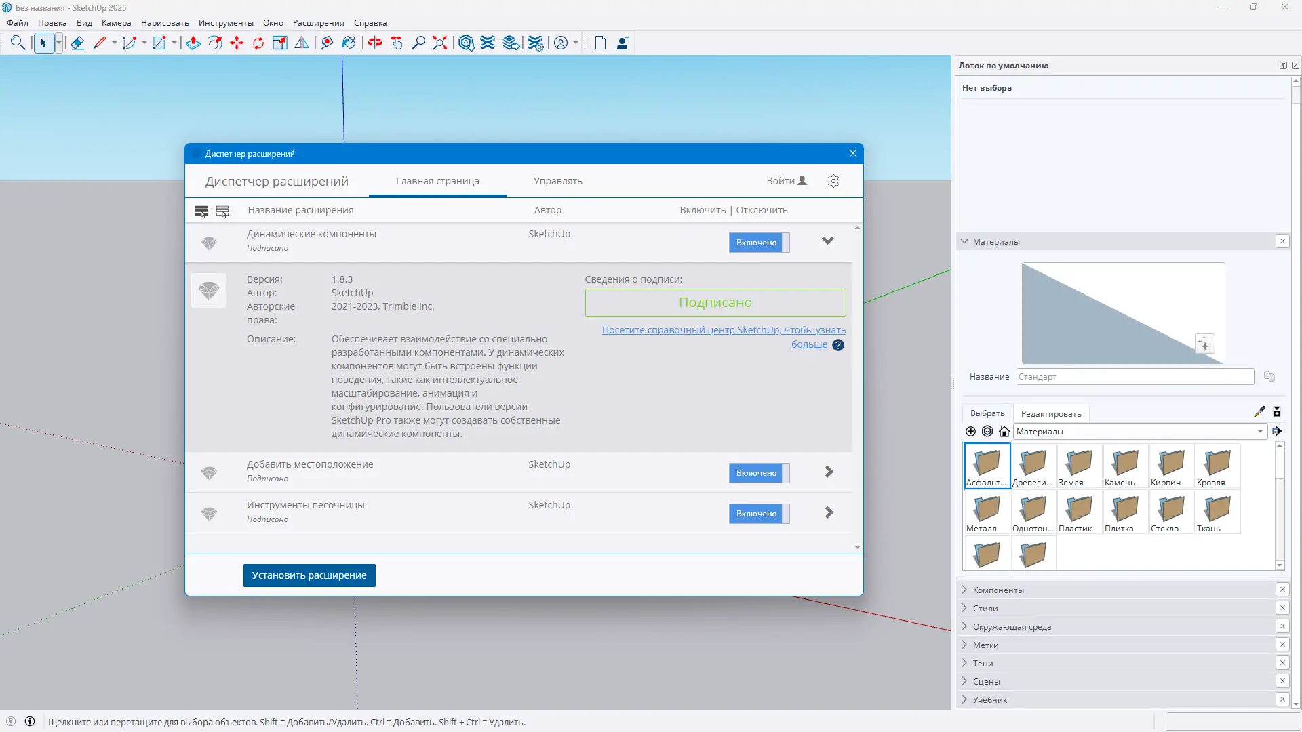Open the Расширения menu
The width and height of the screenshot is (1302, 732).
pyautogui.click(x=318, y=23)
